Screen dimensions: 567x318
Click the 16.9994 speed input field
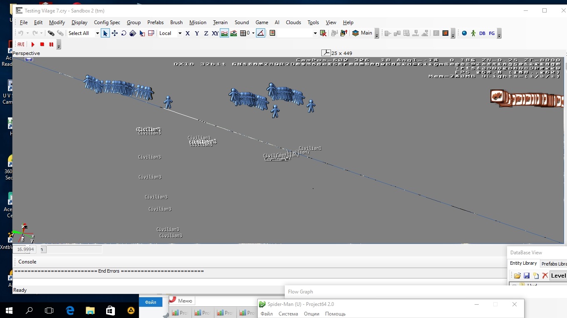click(25, 249)
